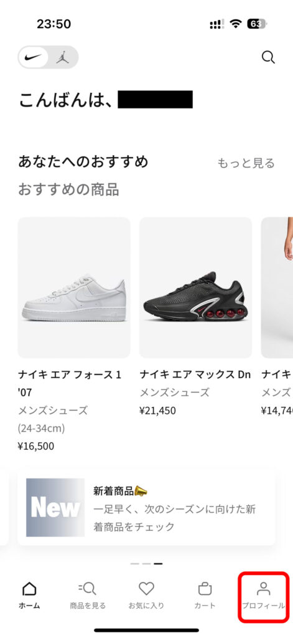Image resolution: width=293 pixels, height=638 pixels.
Task: Tap もっと見る to see more recommendations
Action: [x=246, y=163]
